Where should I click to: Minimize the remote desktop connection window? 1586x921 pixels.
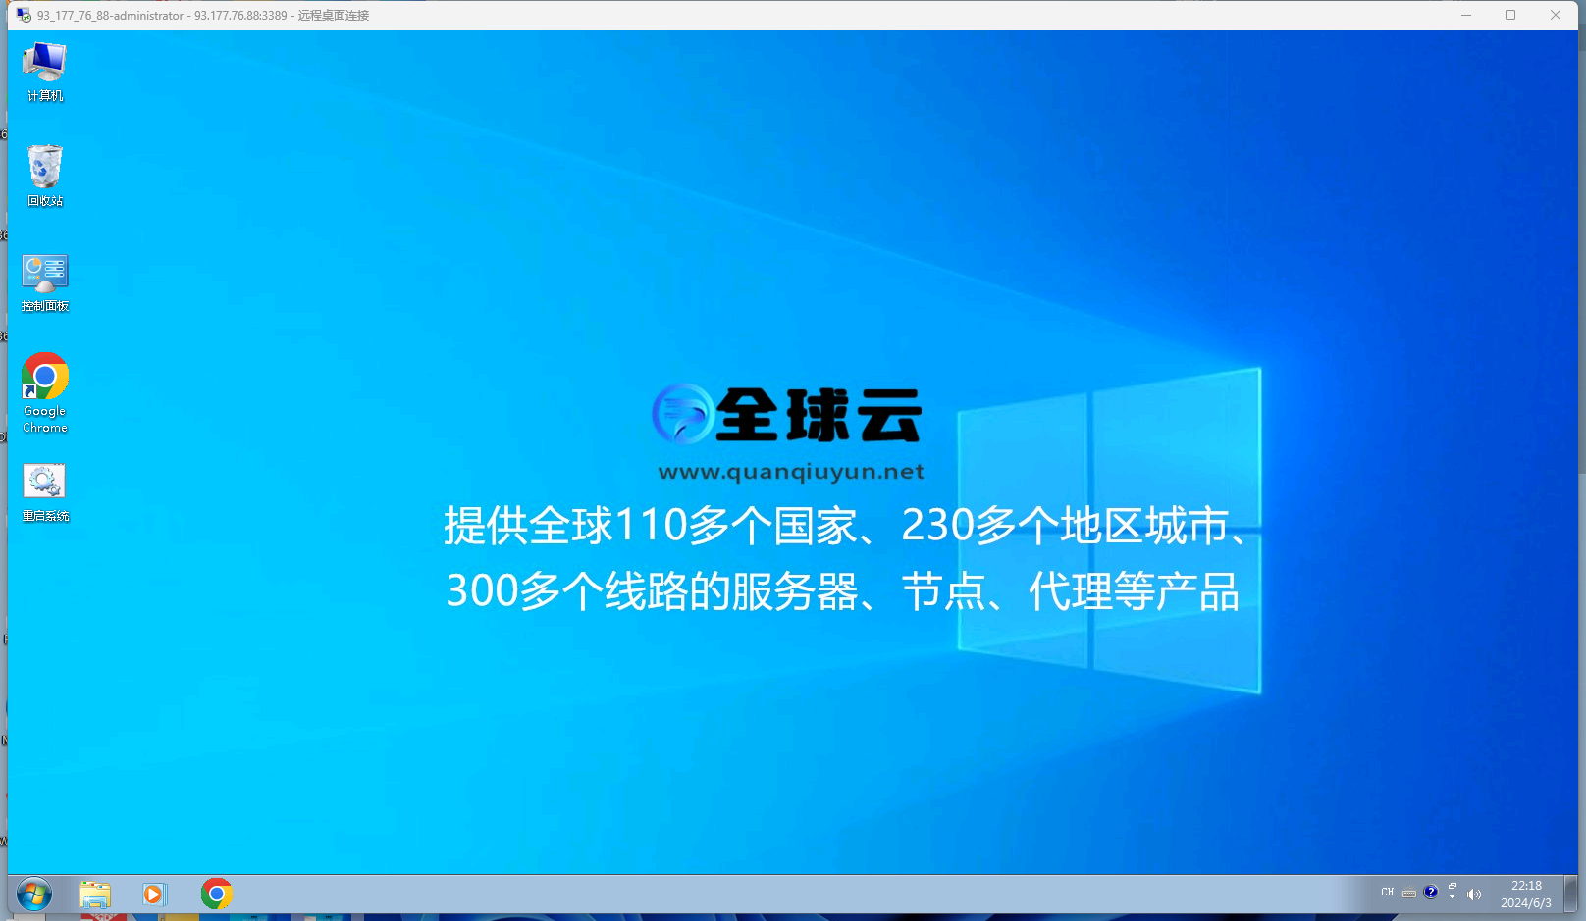[1466, 15]
